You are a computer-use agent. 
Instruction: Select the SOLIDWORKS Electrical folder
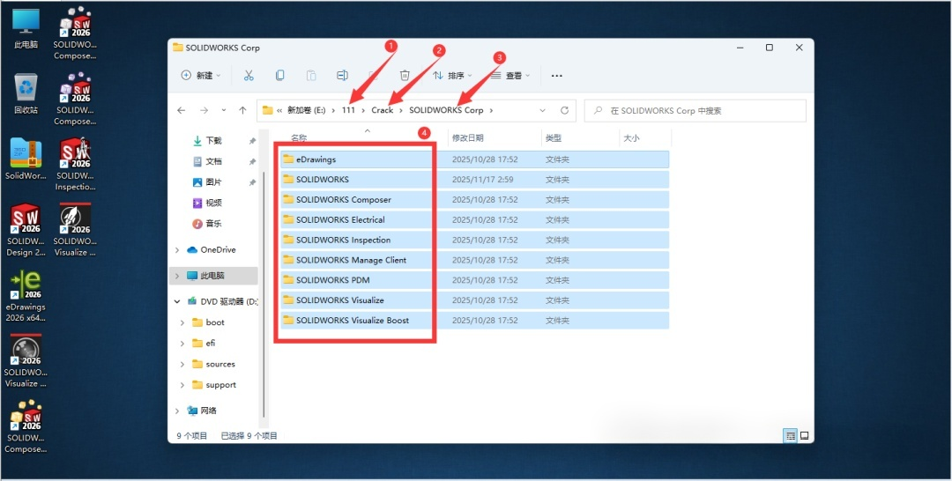pyautogui.click(x=474, y=219)
